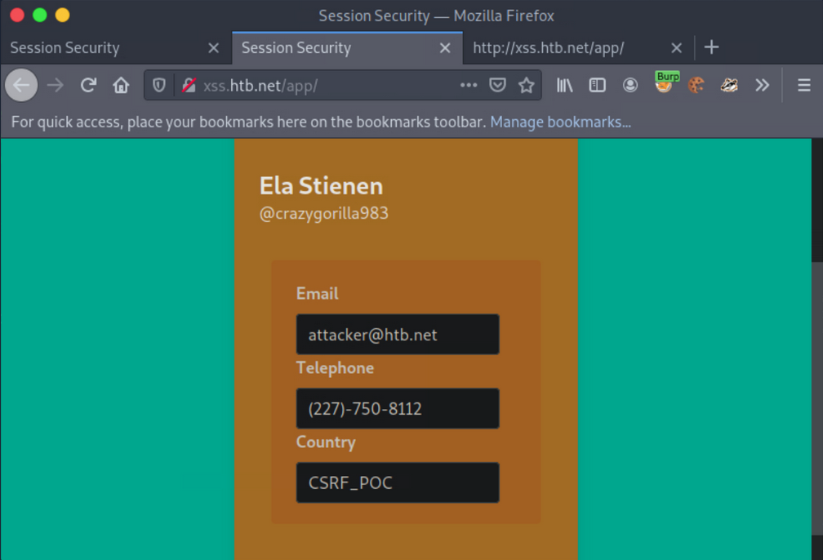
Task: Switch to the http://xss.htb.net/app/ tab
Action: click(x=563, y=48)
